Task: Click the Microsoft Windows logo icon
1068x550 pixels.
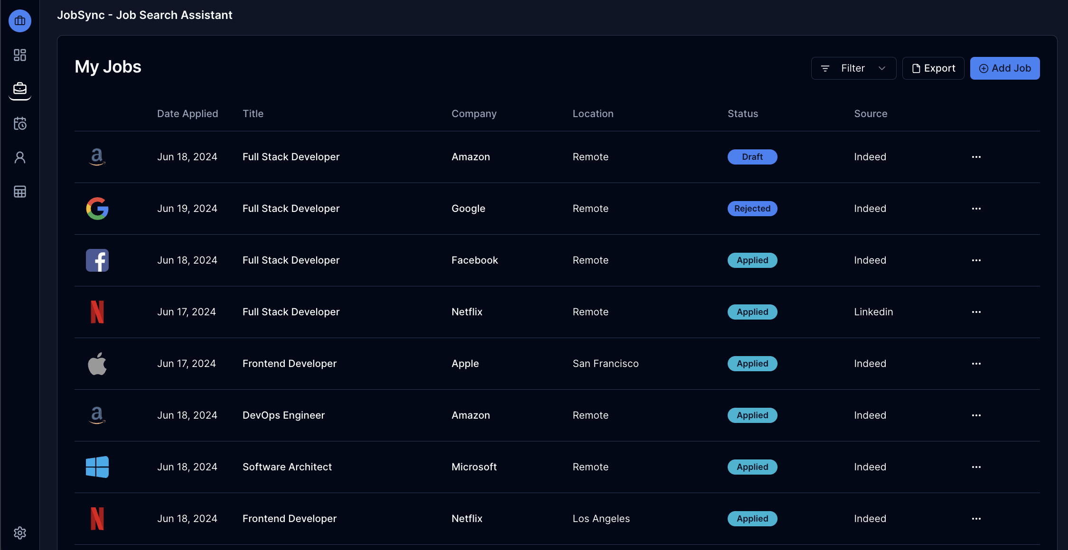Action: tap(97, 467)
